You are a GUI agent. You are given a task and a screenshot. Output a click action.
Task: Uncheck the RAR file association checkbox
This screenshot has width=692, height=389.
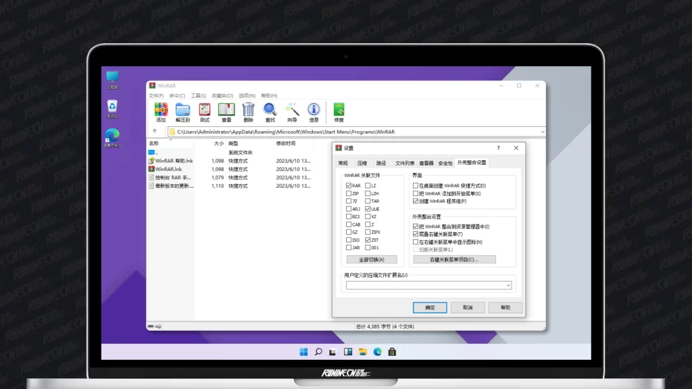click(x=349, y=185)
